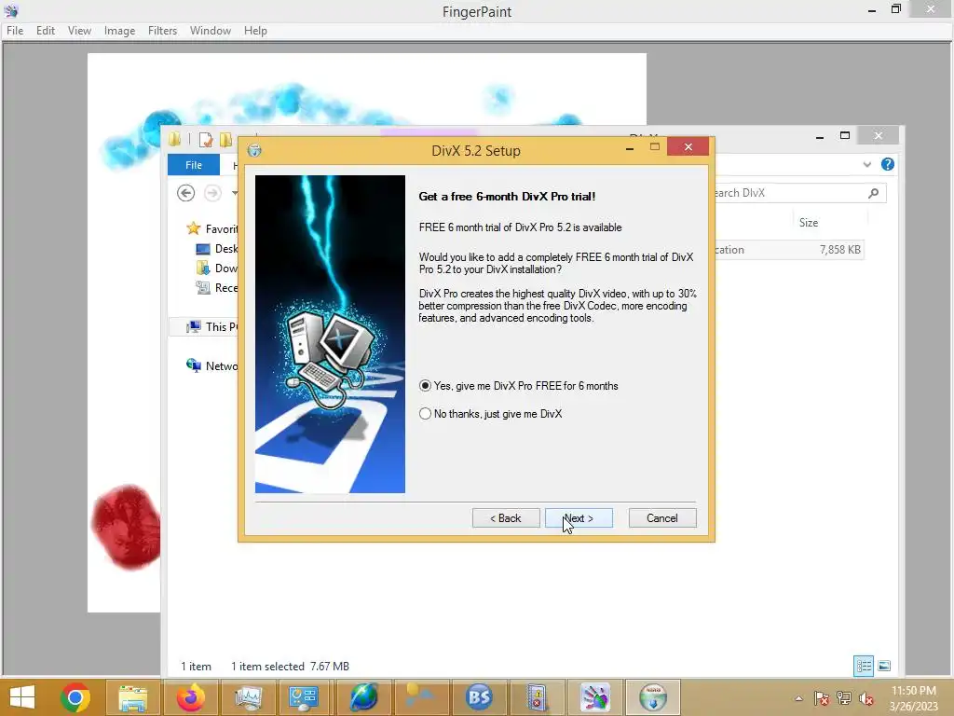Viewport: 954px width, 716px height.
Task: Switch to DivX installer taskbar icon
Action: (x=652, y=697)
